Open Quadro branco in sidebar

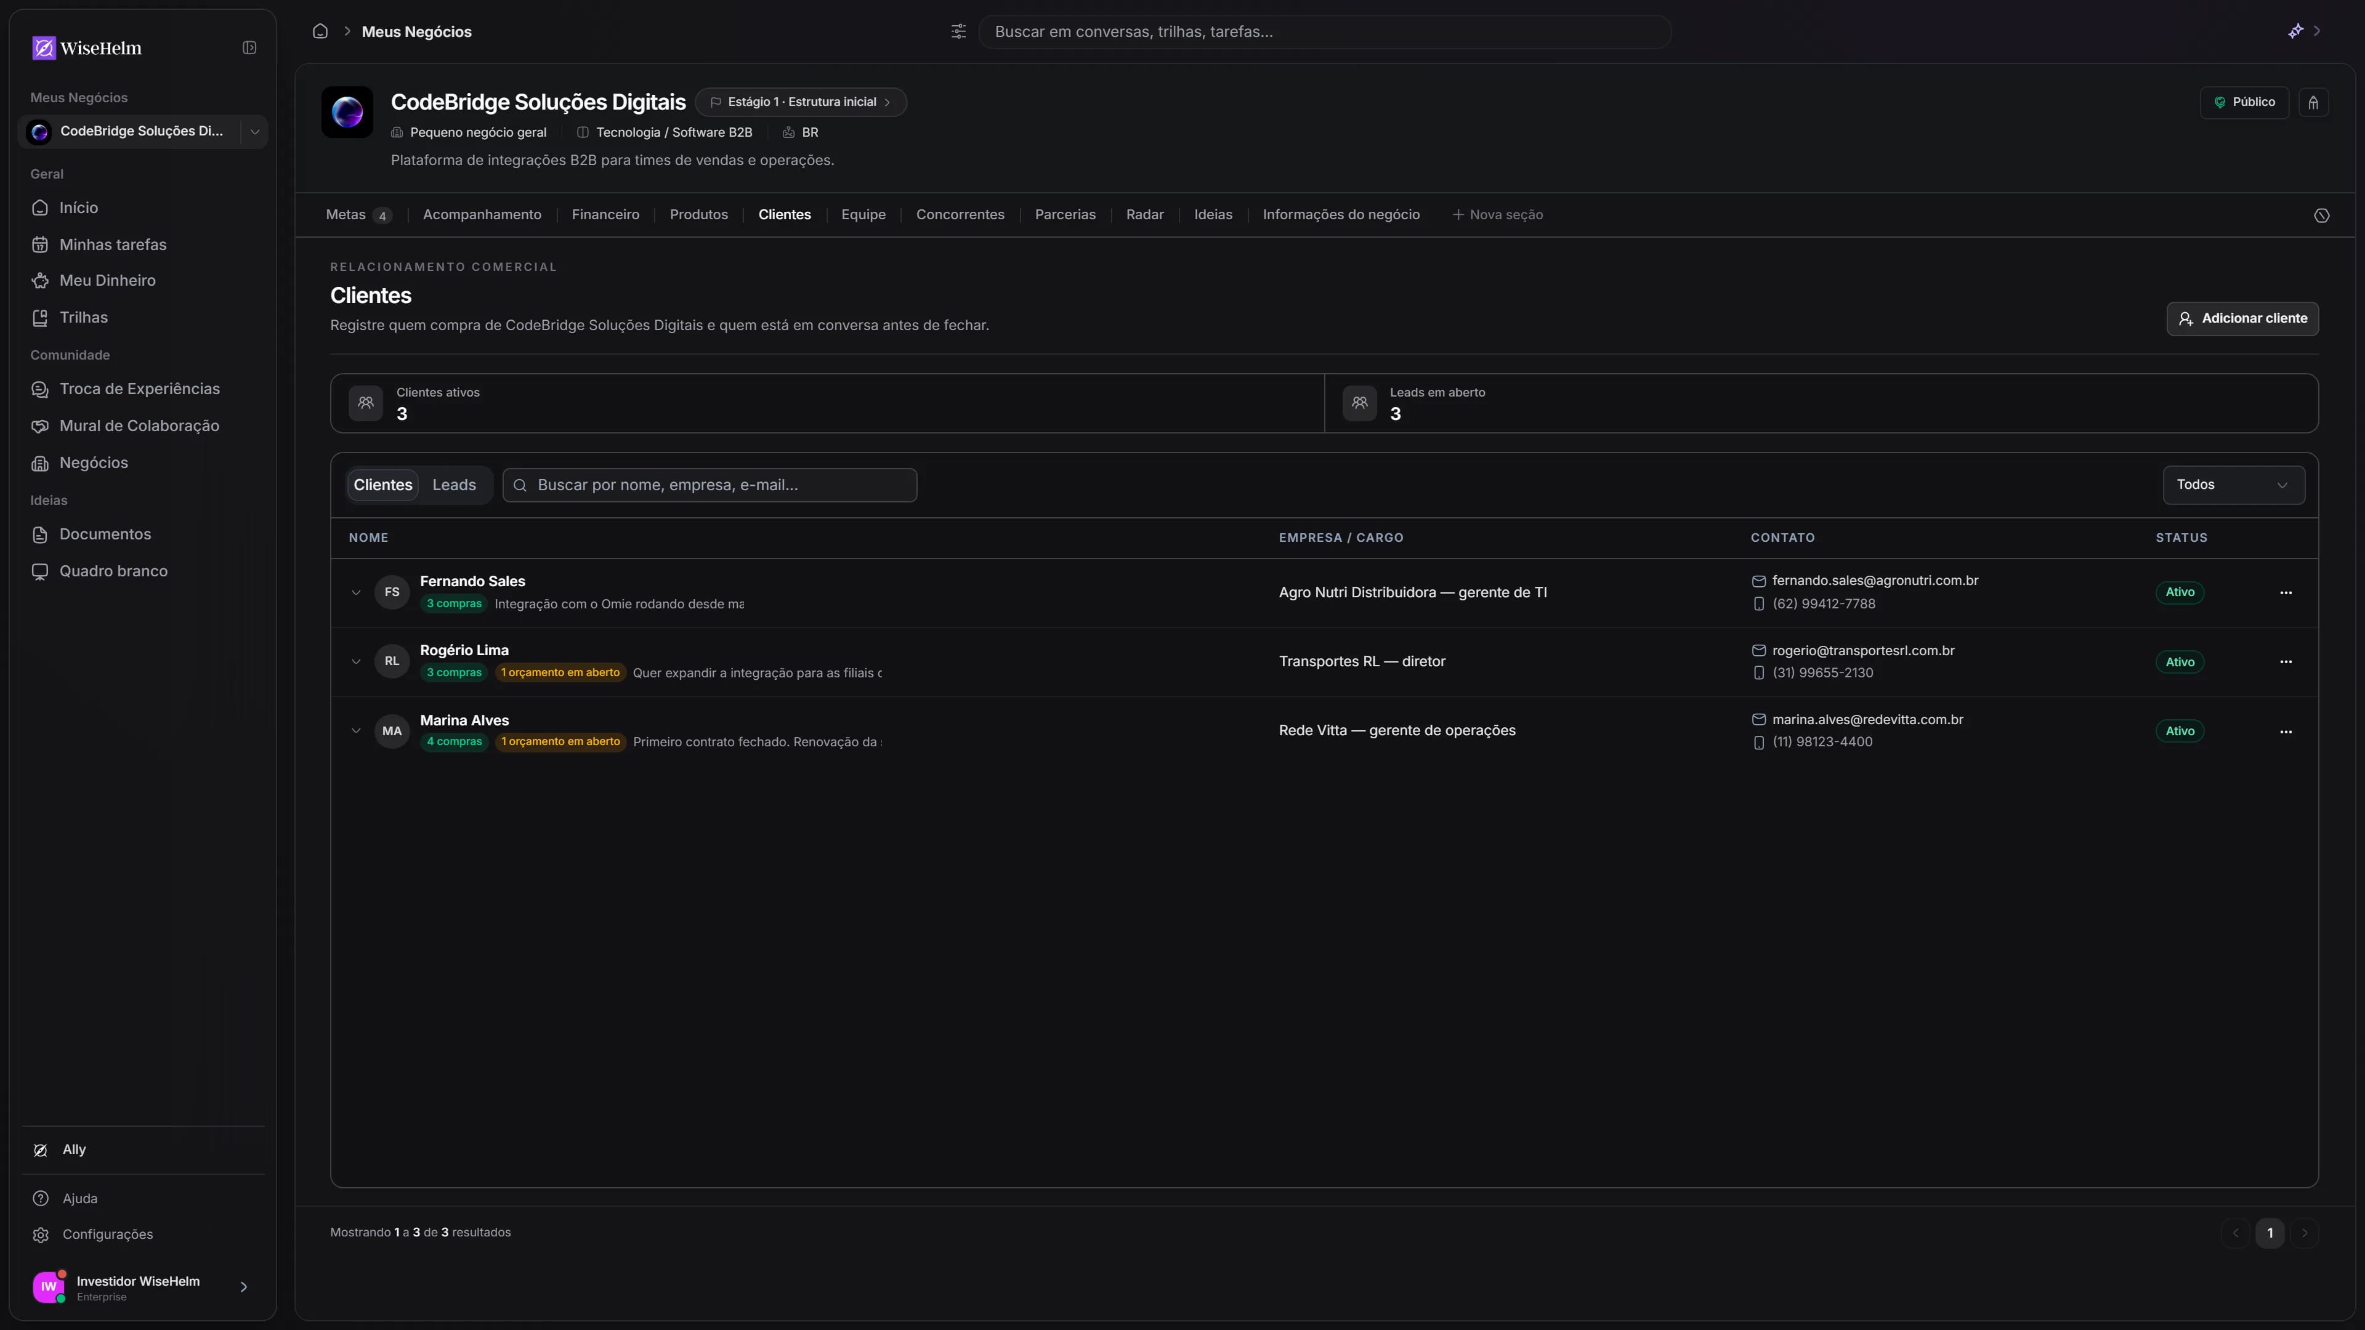click(144, 571)
